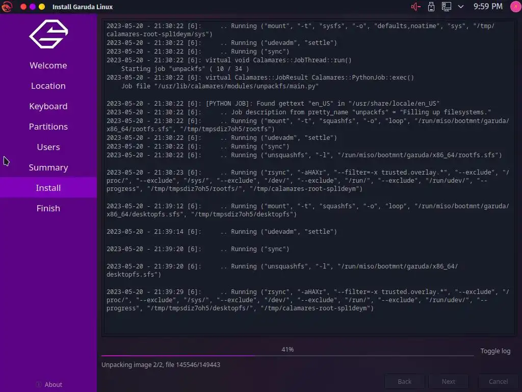Click the 21:39:12 mount squashfs log entry
Screen dimensions: 522x392
pos(307,210)
